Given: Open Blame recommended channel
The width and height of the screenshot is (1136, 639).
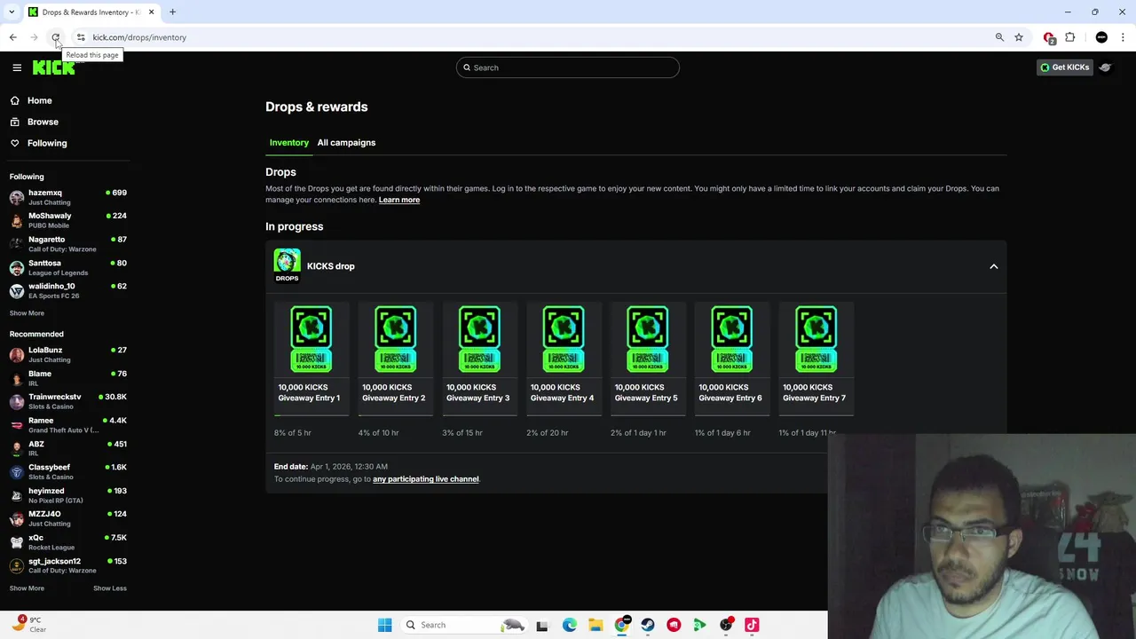Looking at the screenshot, I should click(x=68, y=378).
